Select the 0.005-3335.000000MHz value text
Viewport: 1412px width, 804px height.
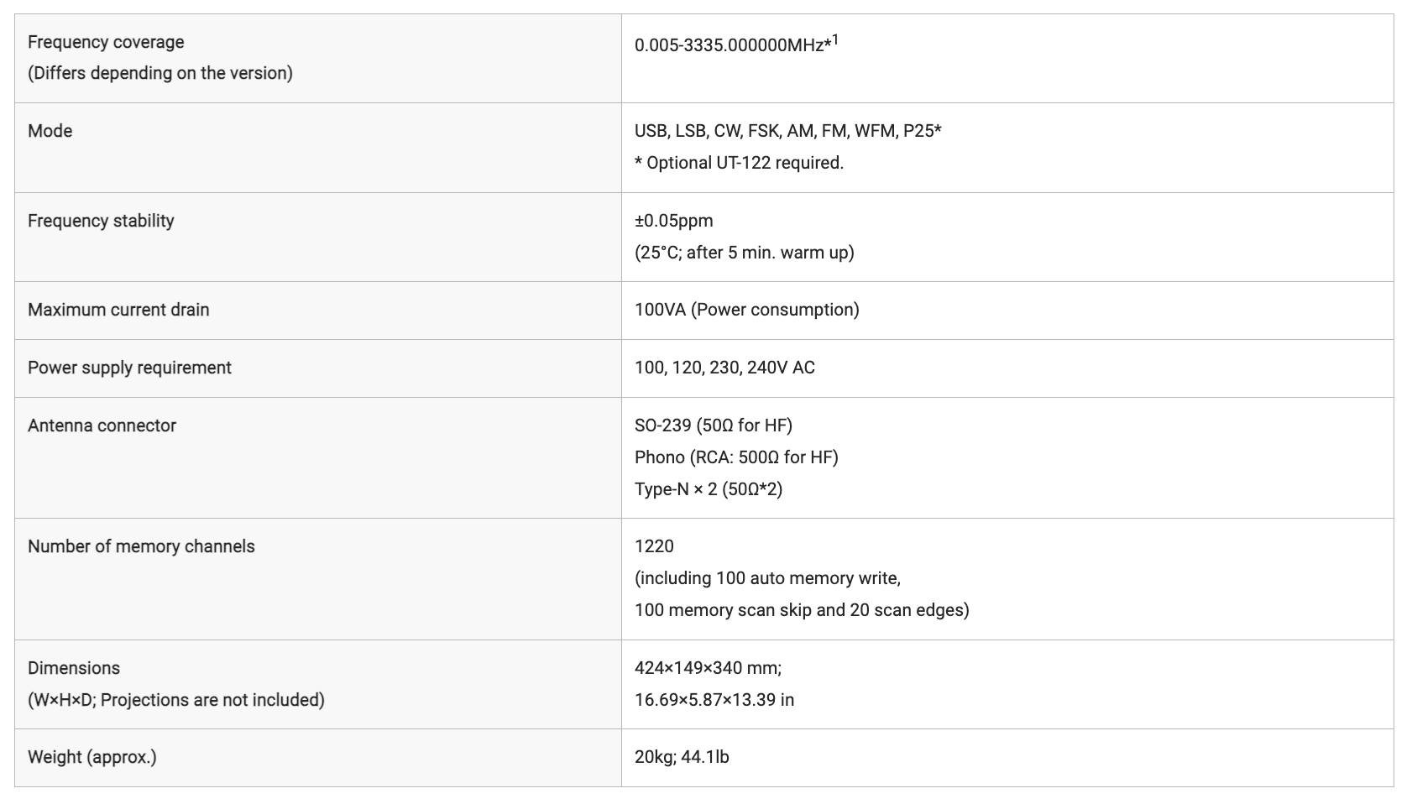[x=729, y=45]
